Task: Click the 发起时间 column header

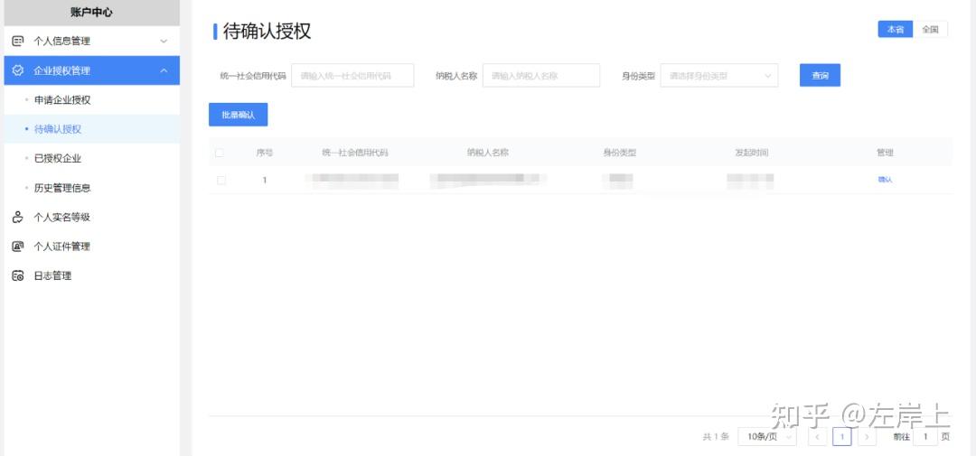Action: [x=751, y=153]
